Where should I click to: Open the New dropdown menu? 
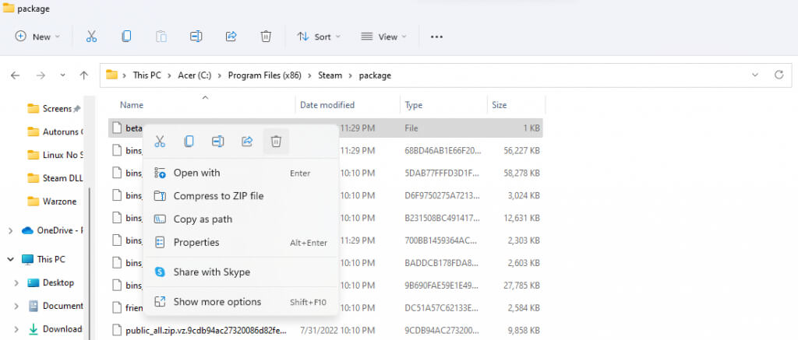coord(37,37)
